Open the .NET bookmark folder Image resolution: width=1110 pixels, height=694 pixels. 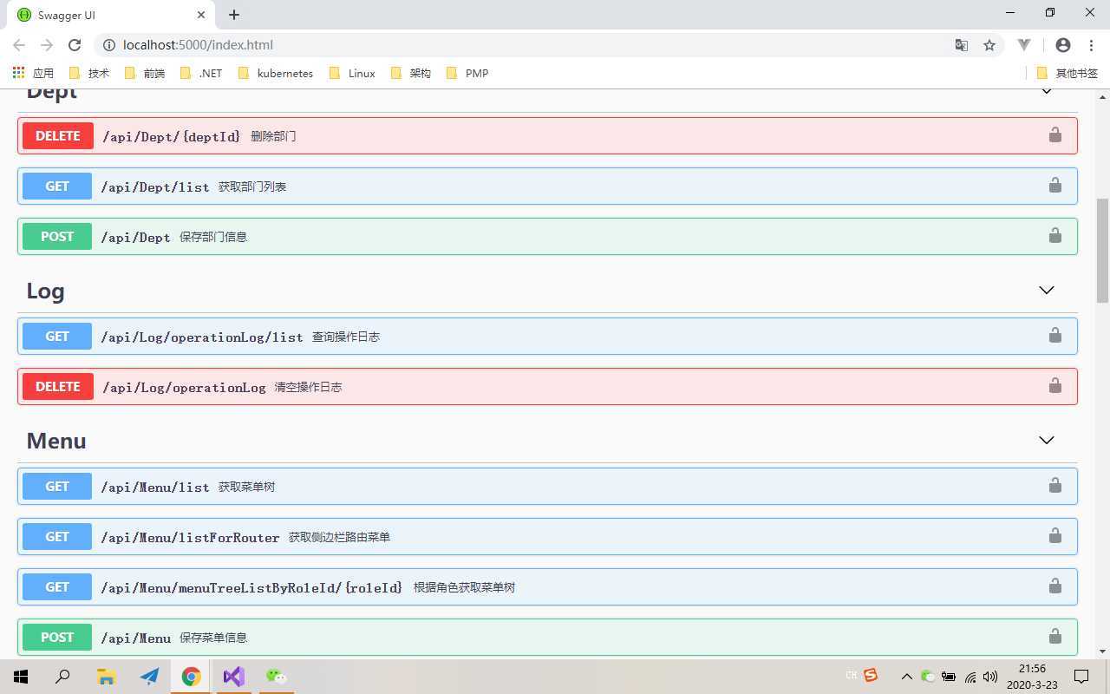click(x=201, y=73)
